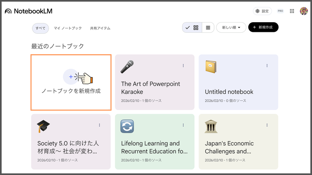Select the マイ ノートブック tab

[x=68, y=28]
